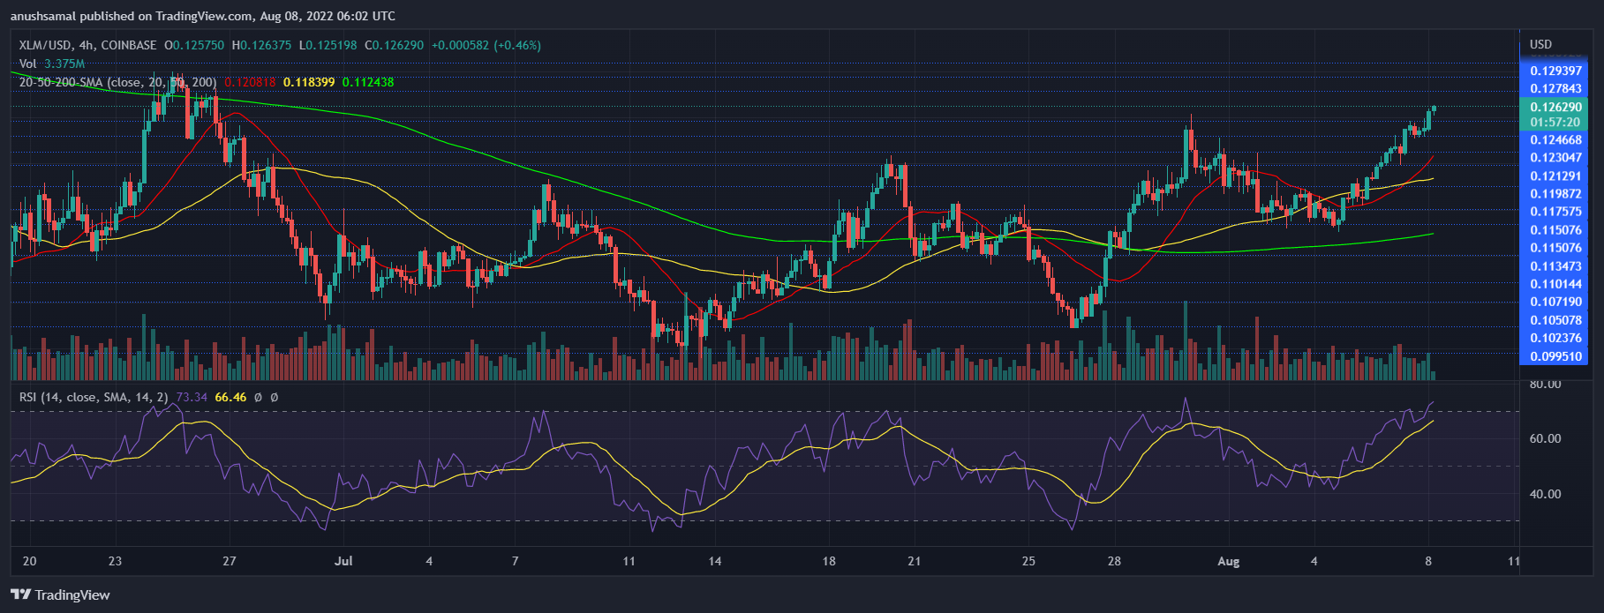This screenshot has height=613, width=1604.
Task: Click the Aug label on time axis
Action: click(x=1228, y=561)
